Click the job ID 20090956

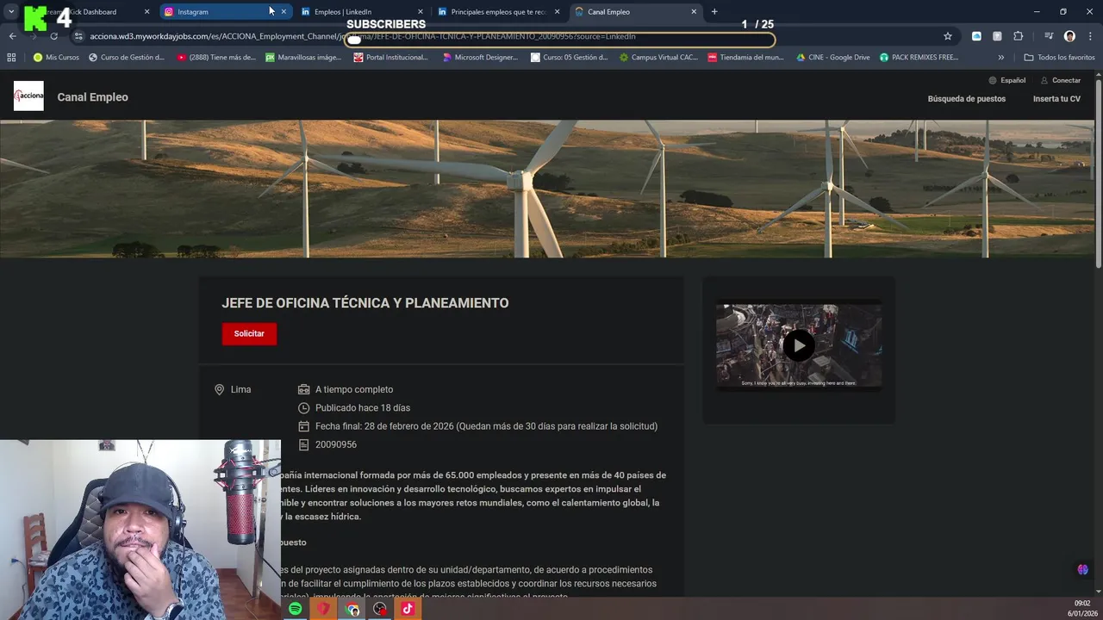click(336, 444)
